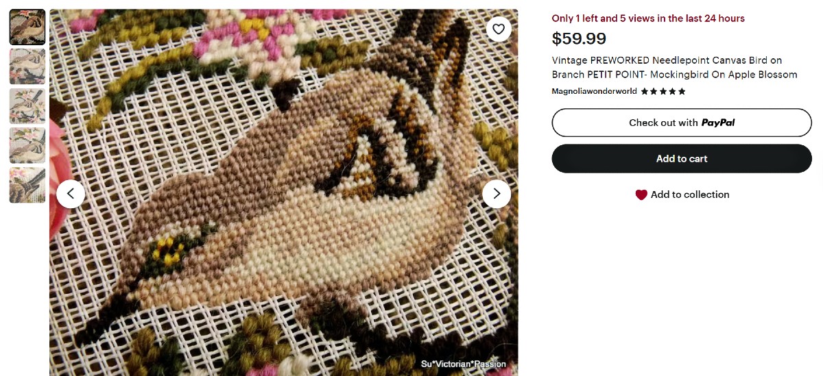This screenshot has height=376, width=823.
Task: View the third gallery thumbnail
Action: [27, 106]
